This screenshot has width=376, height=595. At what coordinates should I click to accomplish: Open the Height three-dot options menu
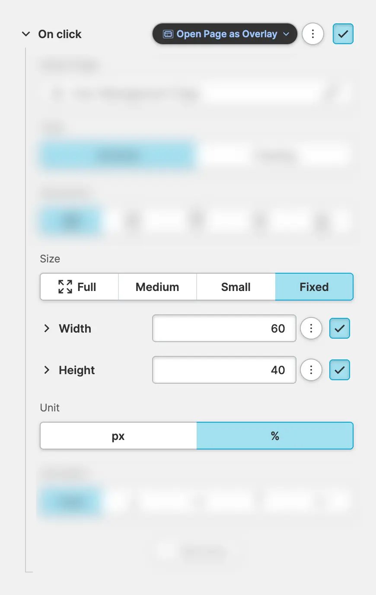(x=311, y=370)
